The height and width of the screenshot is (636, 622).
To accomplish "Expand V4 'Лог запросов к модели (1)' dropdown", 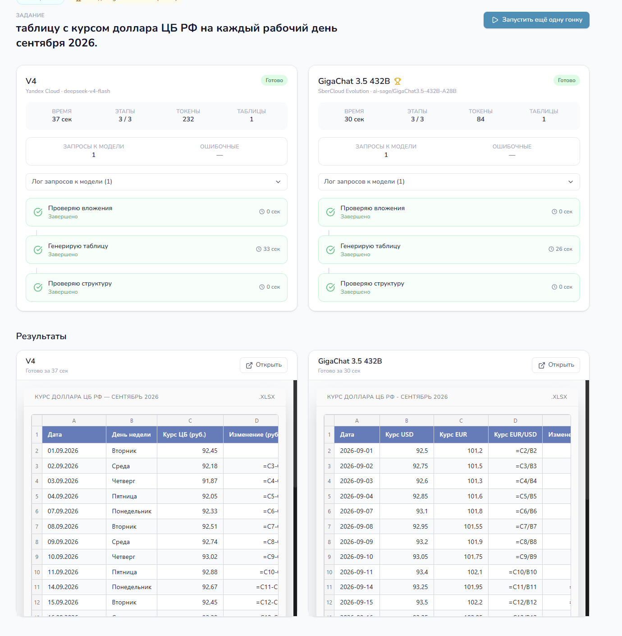I will (156, 182).
